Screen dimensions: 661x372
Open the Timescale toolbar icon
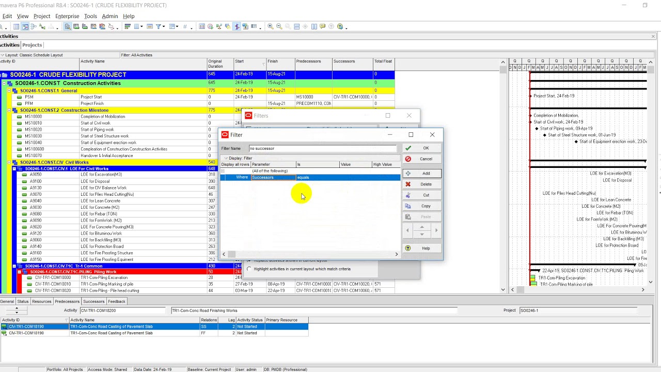tap(150, 26)
